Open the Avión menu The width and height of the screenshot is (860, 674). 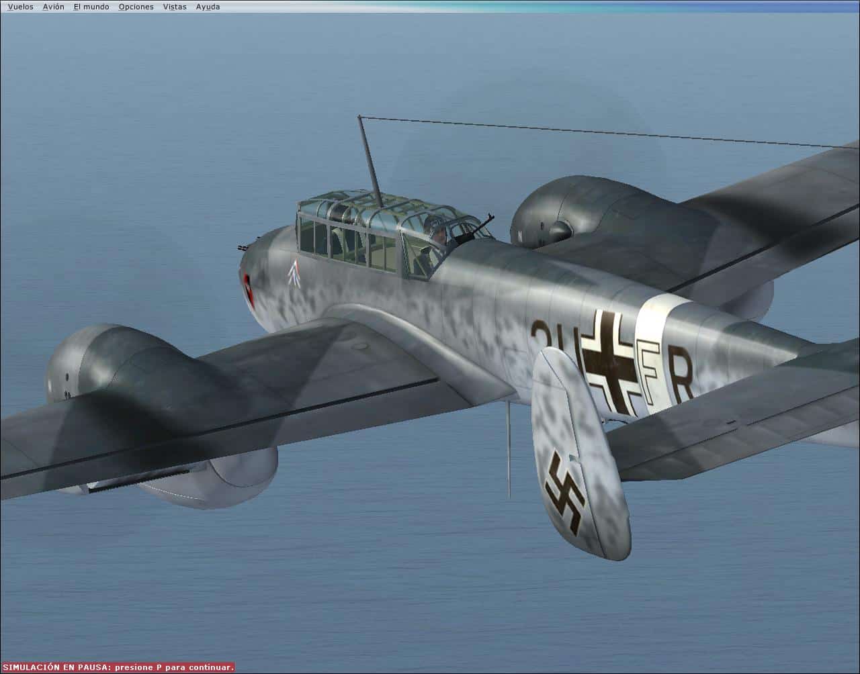(54, 7)
